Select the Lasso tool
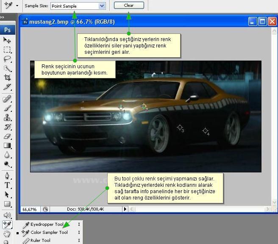 pyautogui.click(x=7, y=59)
